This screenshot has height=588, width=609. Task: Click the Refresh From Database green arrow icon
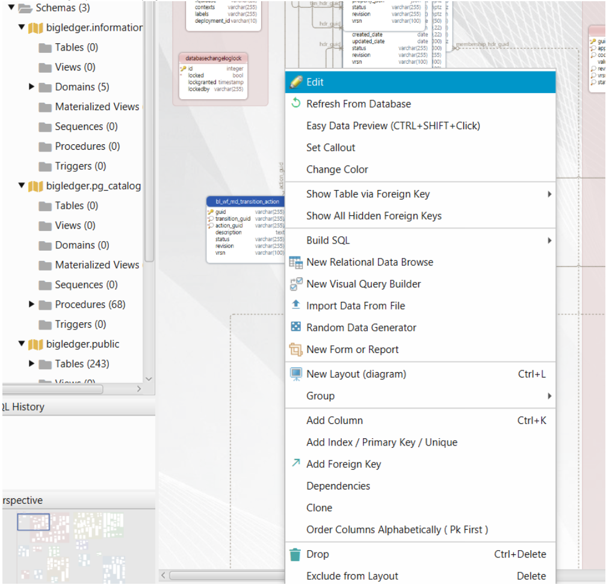[295, 104]
